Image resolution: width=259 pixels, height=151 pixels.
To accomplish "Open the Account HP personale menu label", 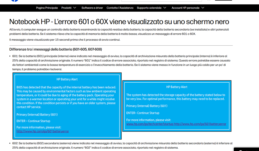I will click(x=185, y=8).
